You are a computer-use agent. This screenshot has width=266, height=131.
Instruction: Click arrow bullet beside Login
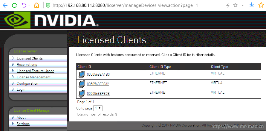click(x=13, y=89)
